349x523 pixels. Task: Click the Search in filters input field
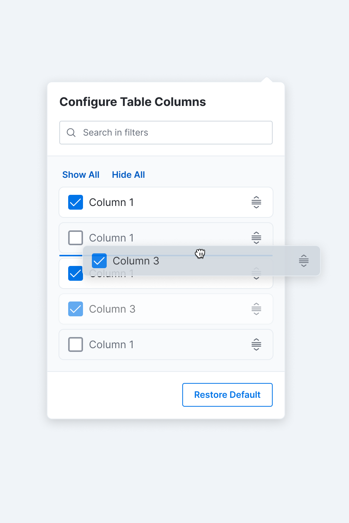166,132
